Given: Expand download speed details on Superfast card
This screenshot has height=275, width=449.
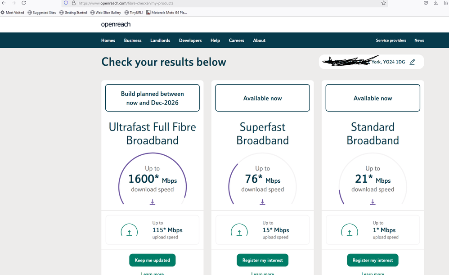Looking at the screenshot, I should click(262, 202).
